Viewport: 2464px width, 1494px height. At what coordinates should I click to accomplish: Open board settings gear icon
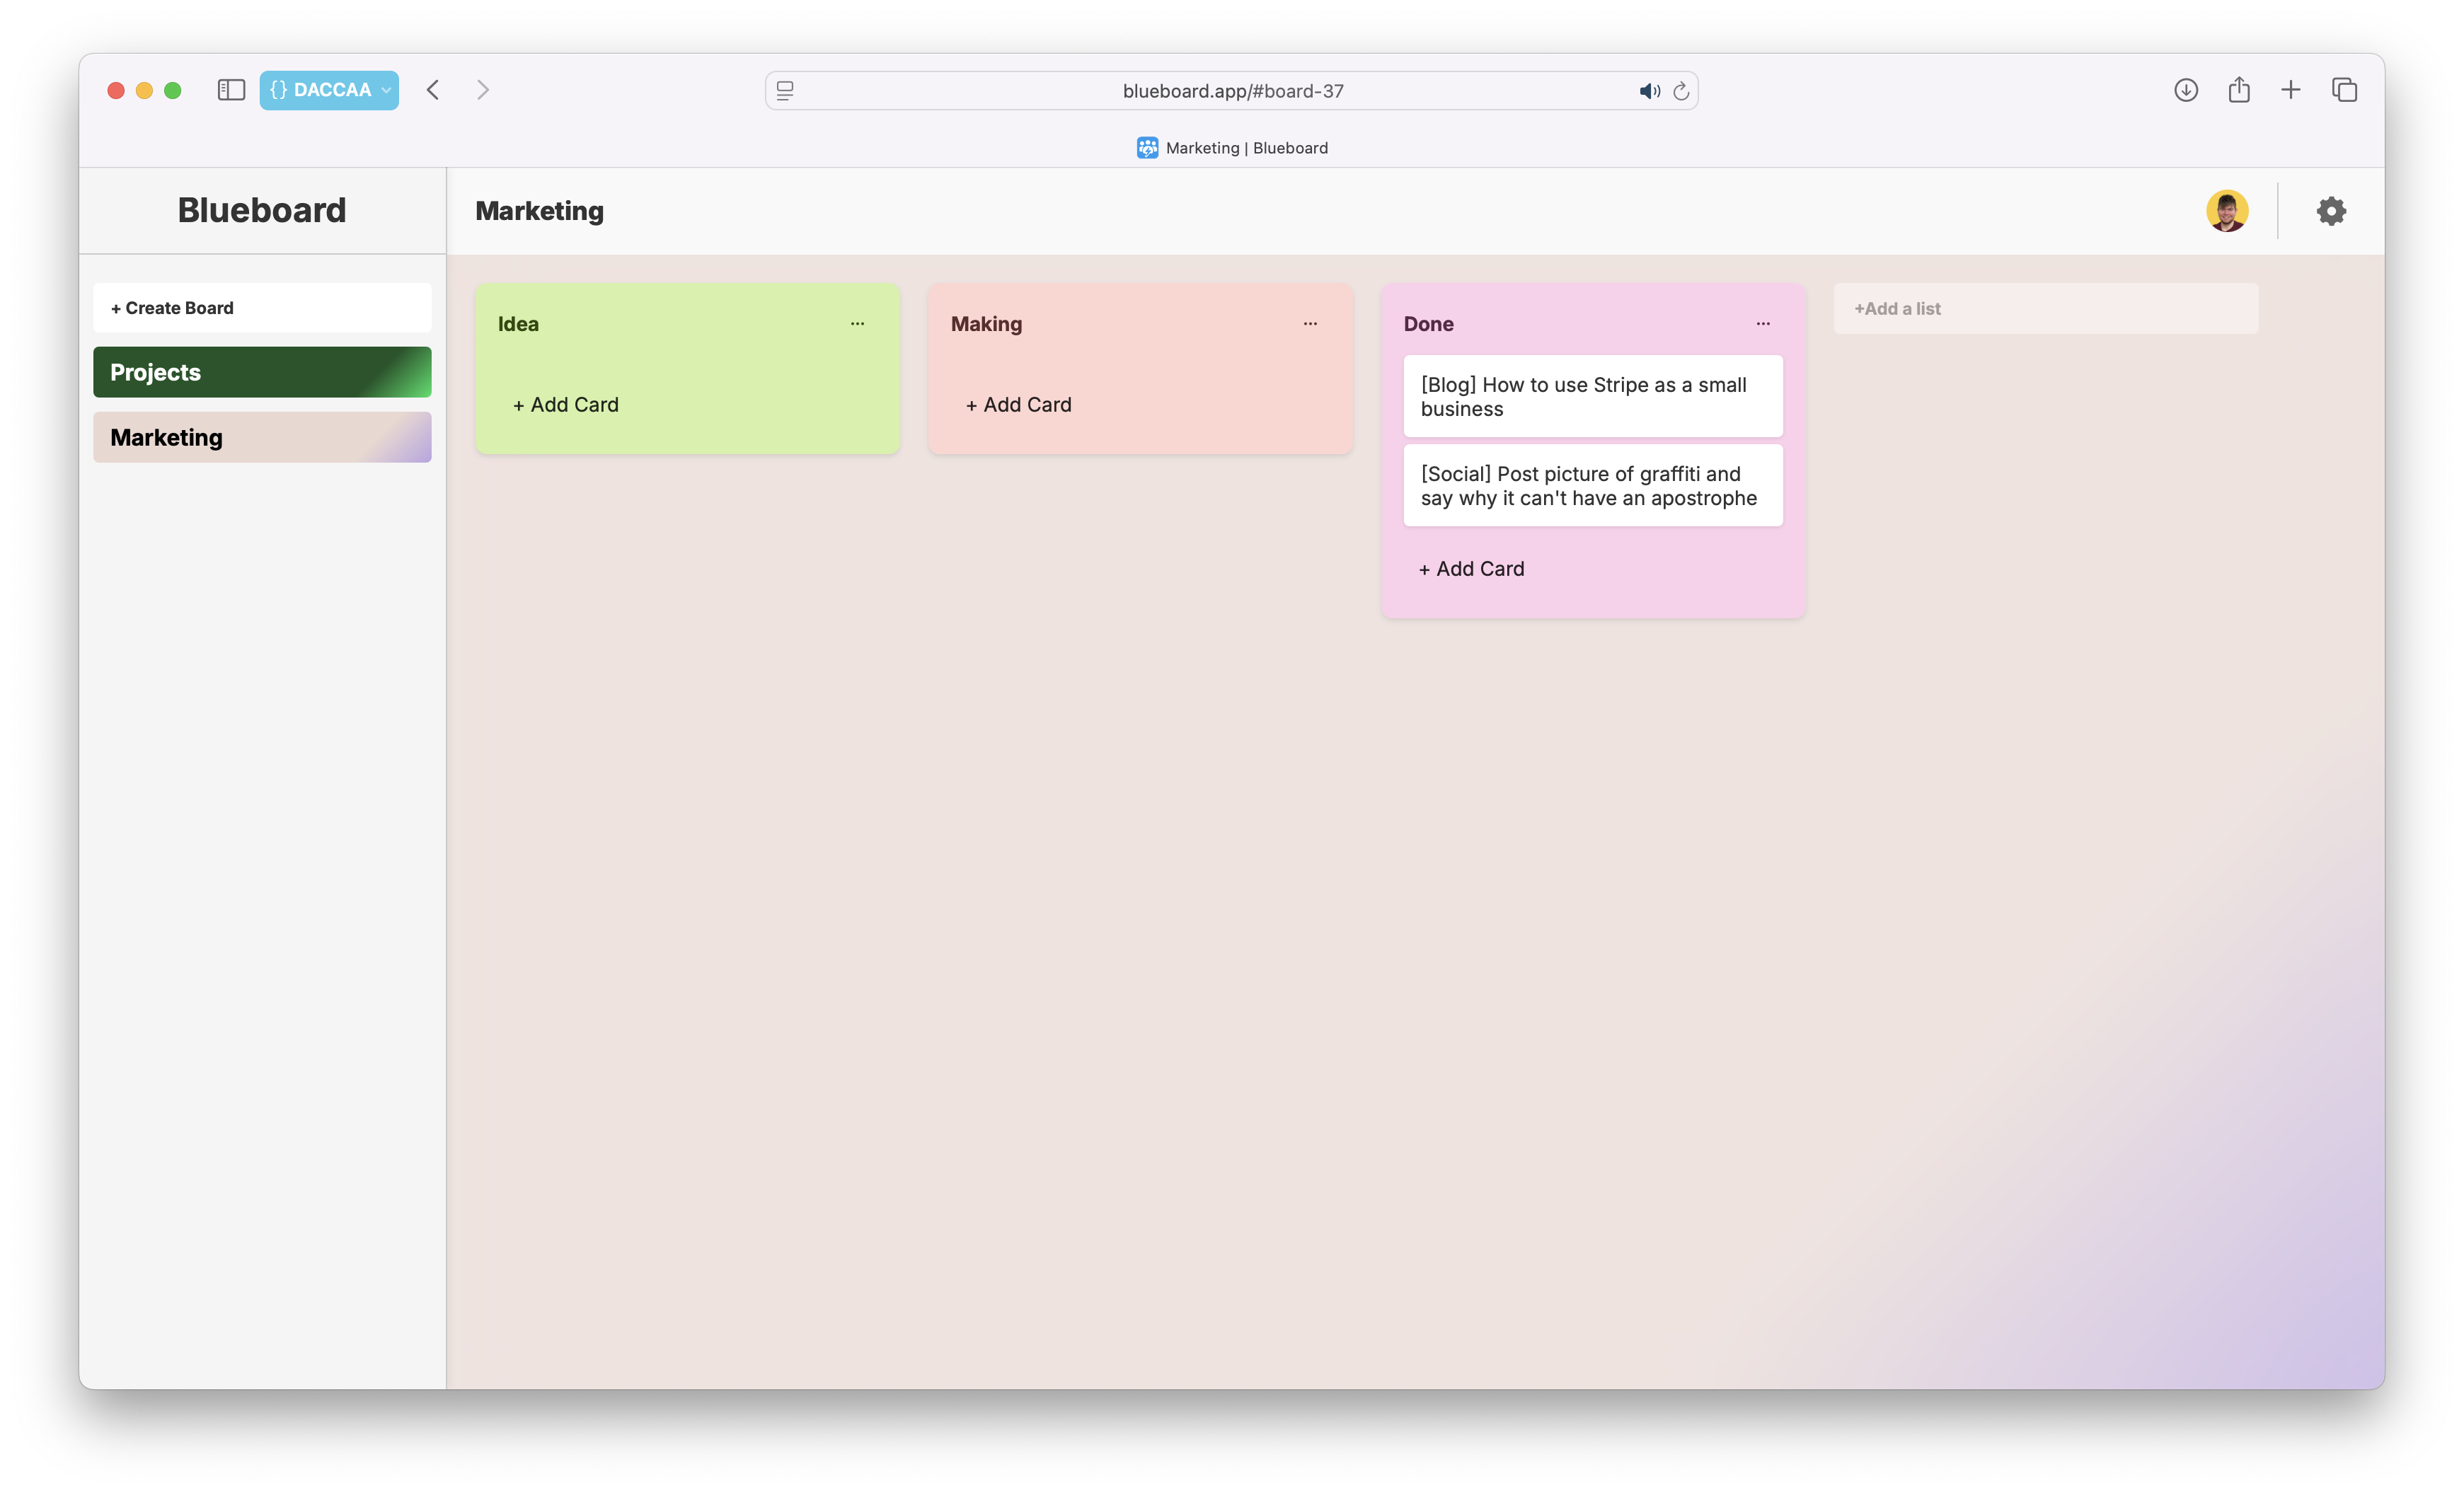click(x=2330, y=211)
